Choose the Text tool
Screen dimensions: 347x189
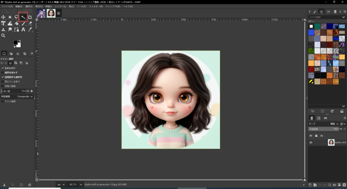(x=23, y=29)
